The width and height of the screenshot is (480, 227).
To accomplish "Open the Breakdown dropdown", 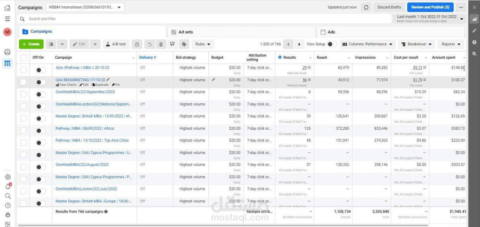I will tap(416, 44).
